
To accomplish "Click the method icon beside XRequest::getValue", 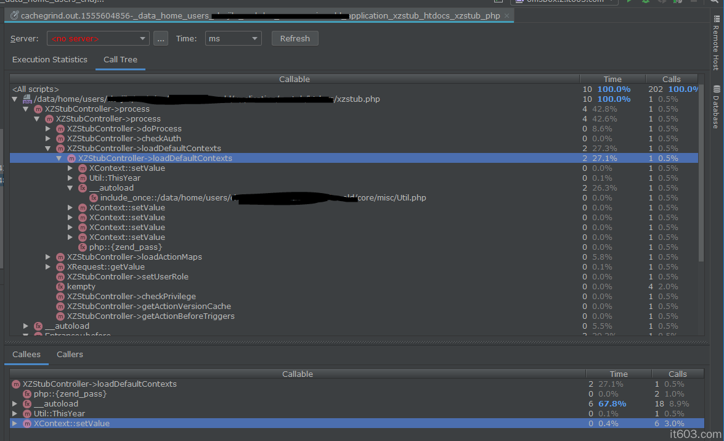I will [60, 267].
